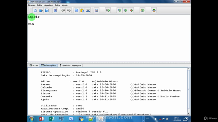The height and width of the screenshot is (122, 218).
Task: Click the 'Portugol IDE 2.0' title value
Action: [x=89, y=72]
